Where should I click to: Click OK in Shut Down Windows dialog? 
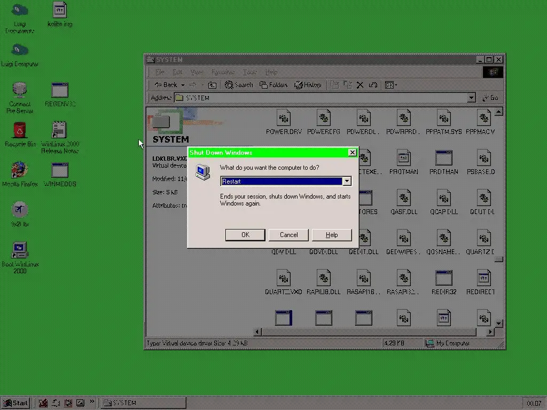[245, 235]
